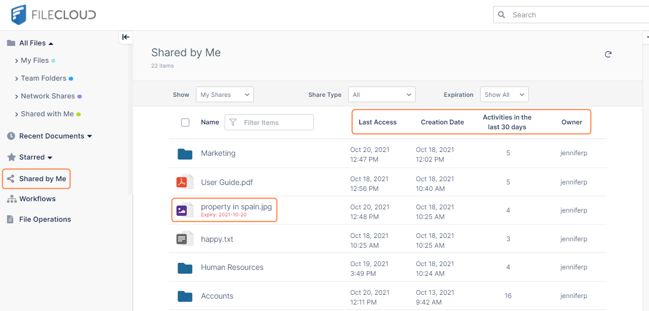Sort by the Last Access column header

(377, 122)
